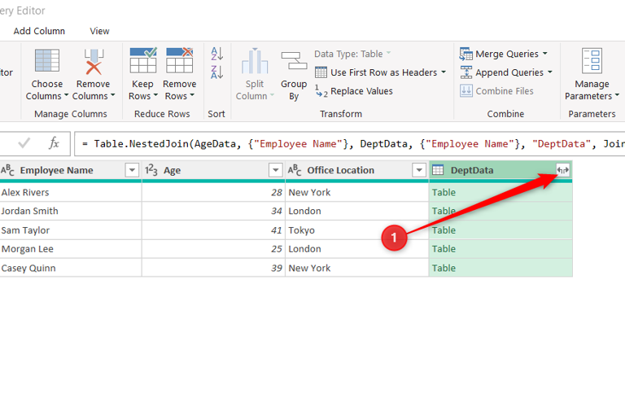Click the age 28 cell

coord(213,192)
